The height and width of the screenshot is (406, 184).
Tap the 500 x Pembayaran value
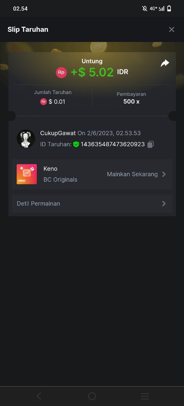(131, 101)
